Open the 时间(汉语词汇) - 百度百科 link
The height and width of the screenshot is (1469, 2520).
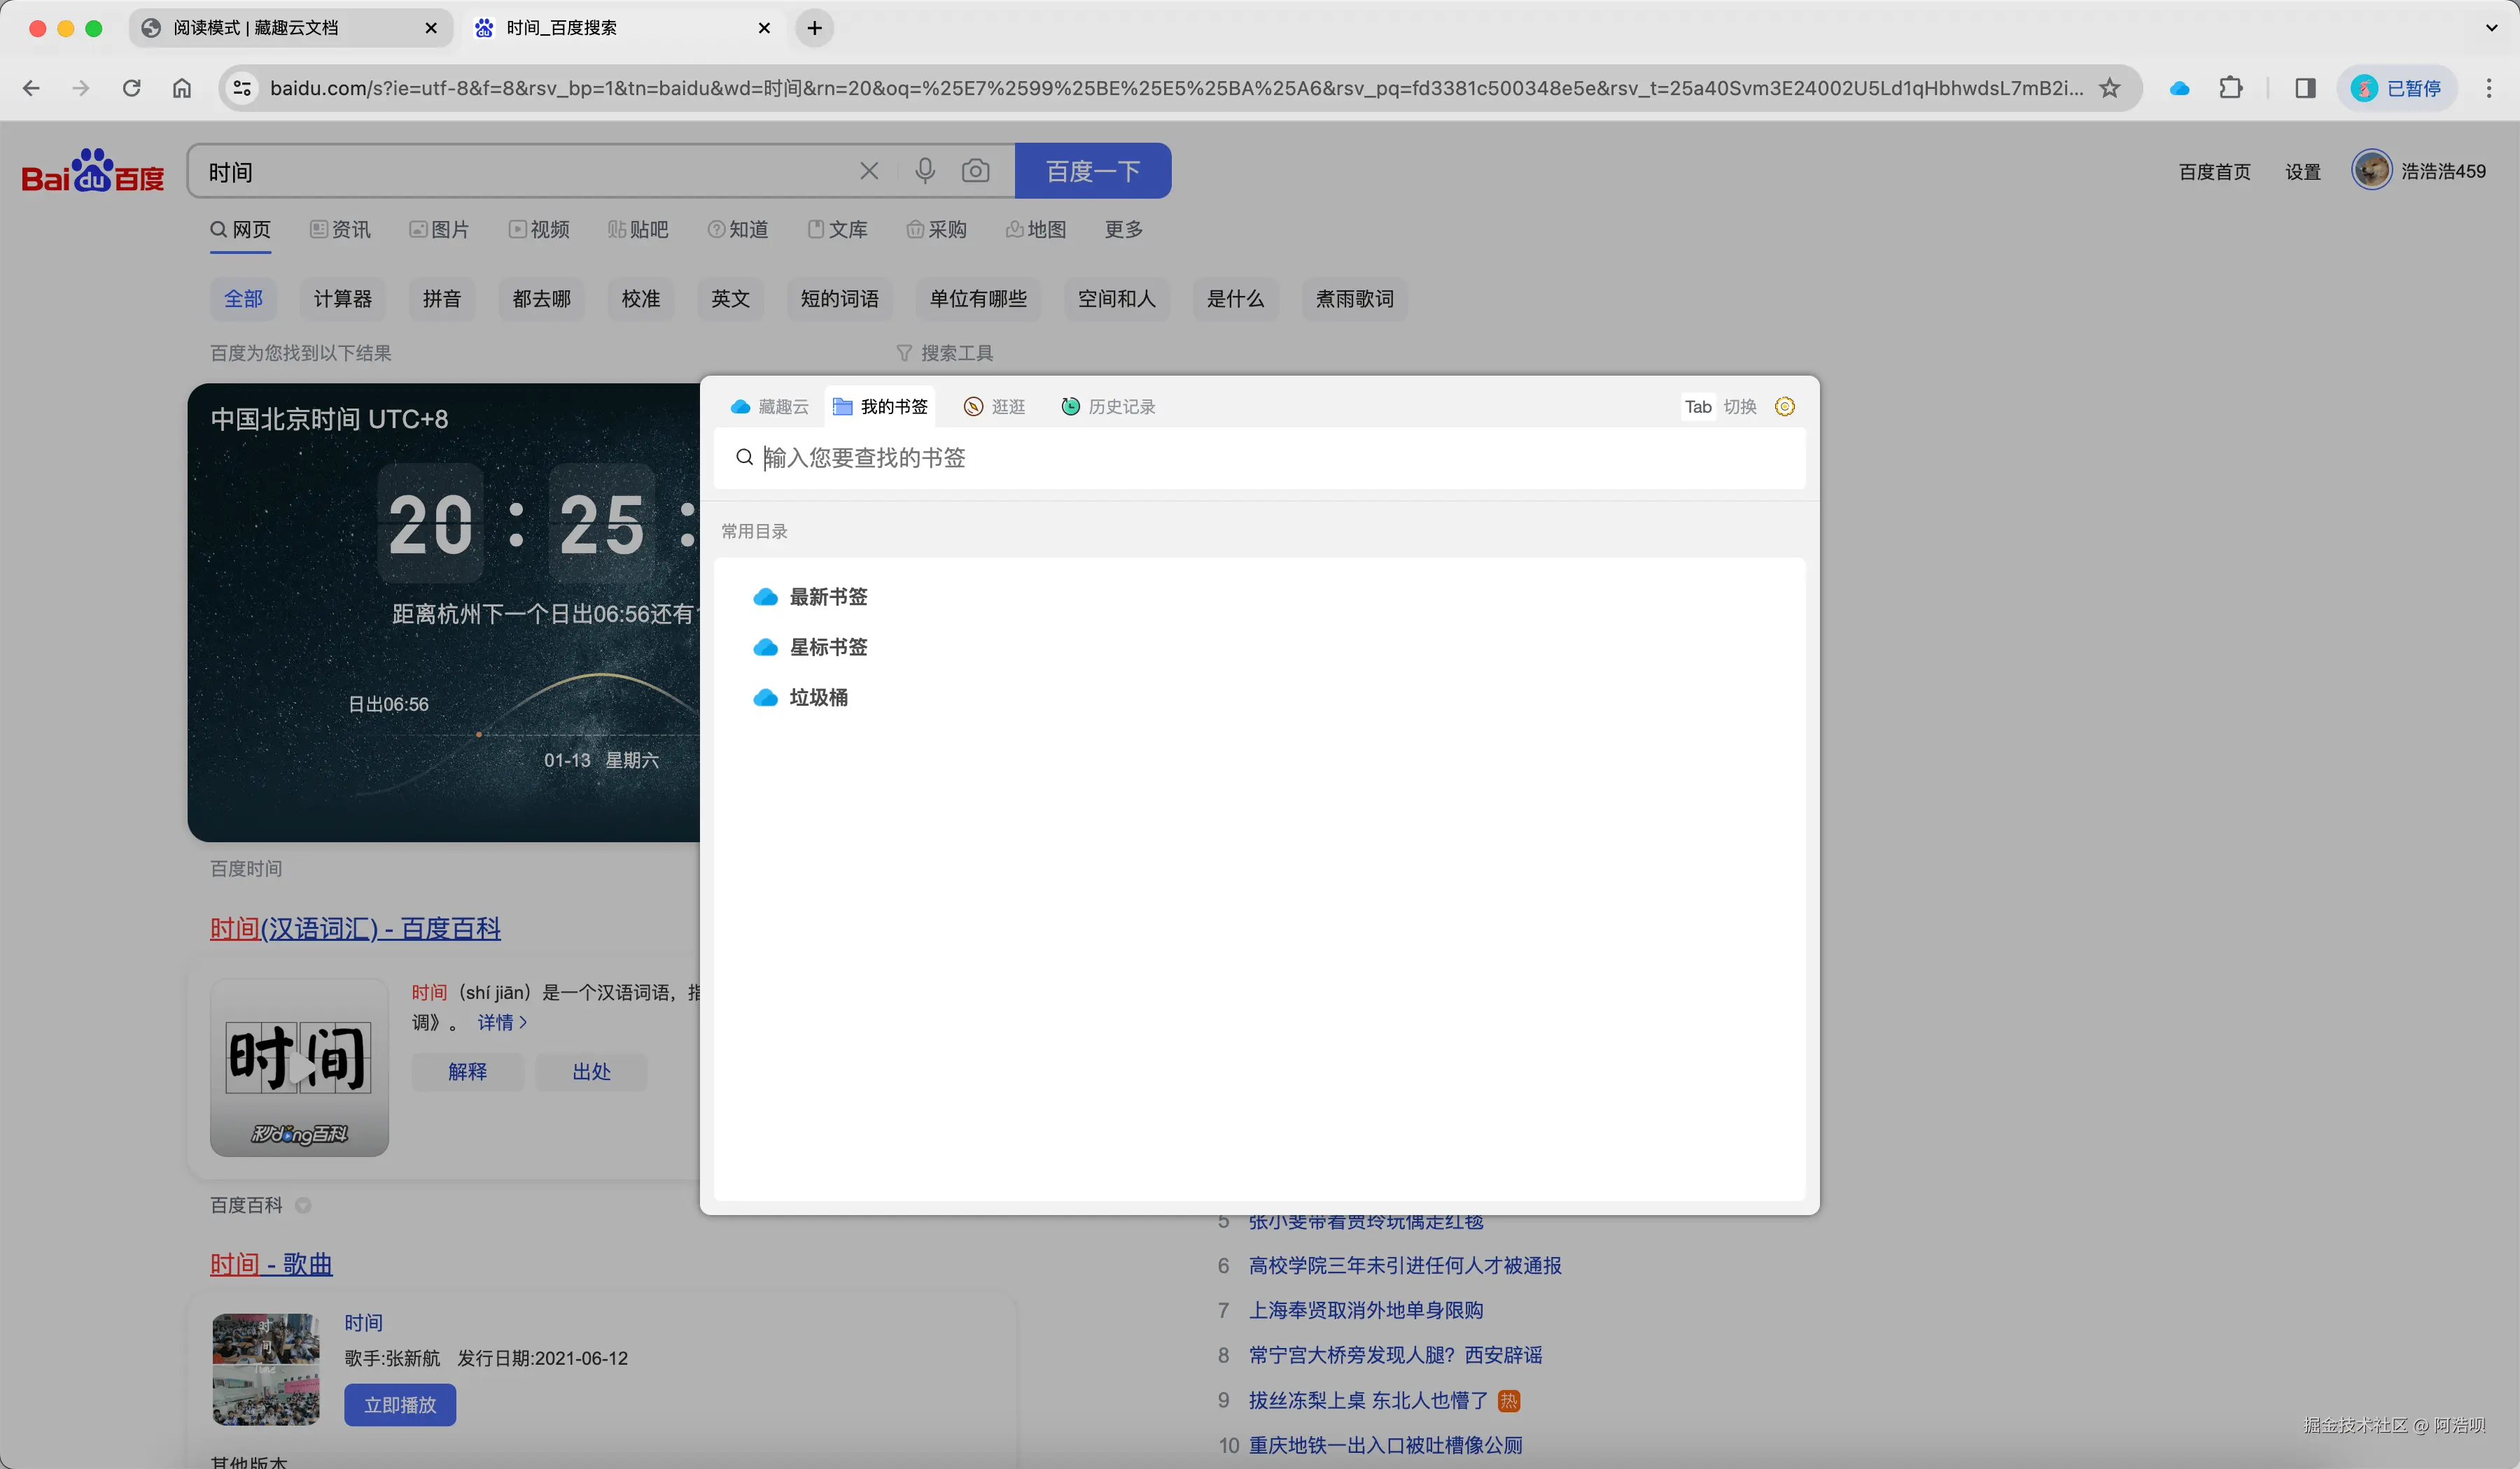(354, 928)
